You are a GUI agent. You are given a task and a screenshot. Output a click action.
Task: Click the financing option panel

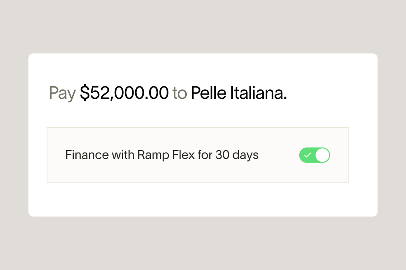pyautogui.click(x=198, y=155)
